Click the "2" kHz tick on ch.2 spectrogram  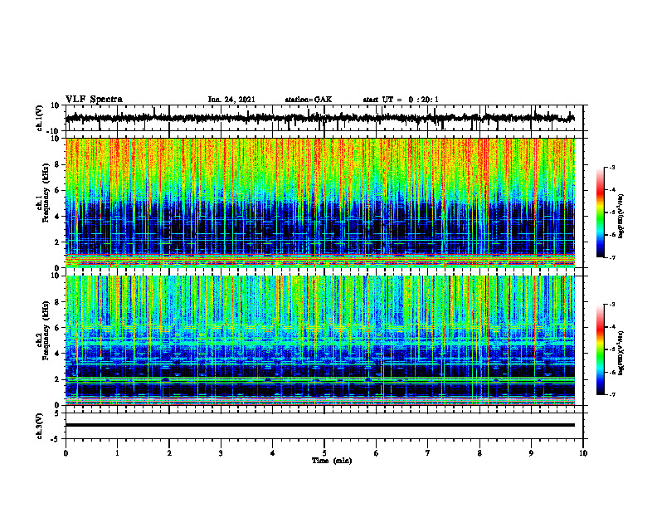tap(58, 379)
